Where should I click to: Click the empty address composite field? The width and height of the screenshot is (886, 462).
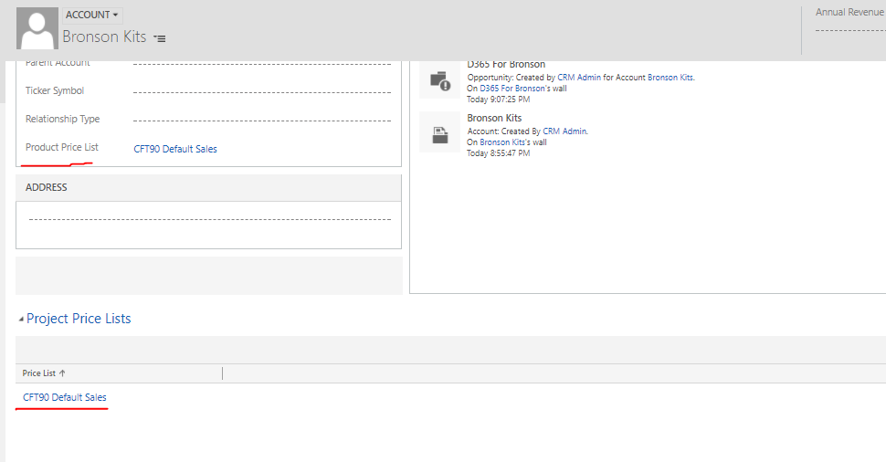(x=209, y=220)
